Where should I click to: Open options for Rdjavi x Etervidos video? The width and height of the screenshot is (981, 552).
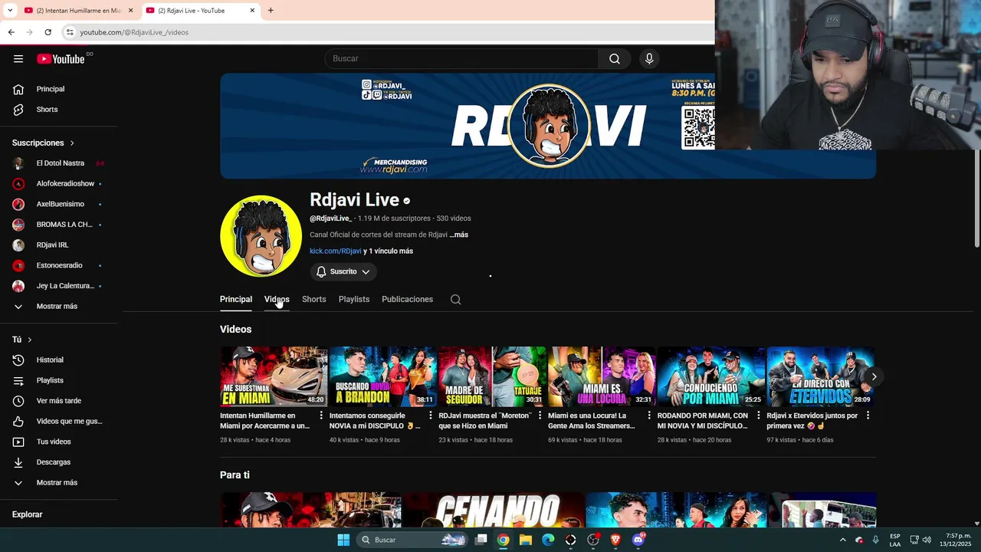(x=868, y=416)
